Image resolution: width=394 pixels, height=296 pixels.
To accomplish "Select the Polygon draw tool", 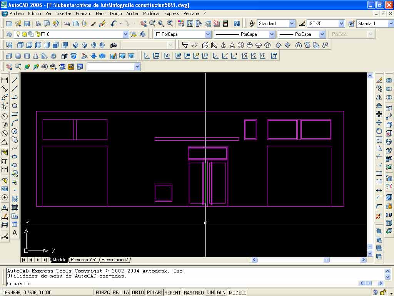I will tap(15, 106).
